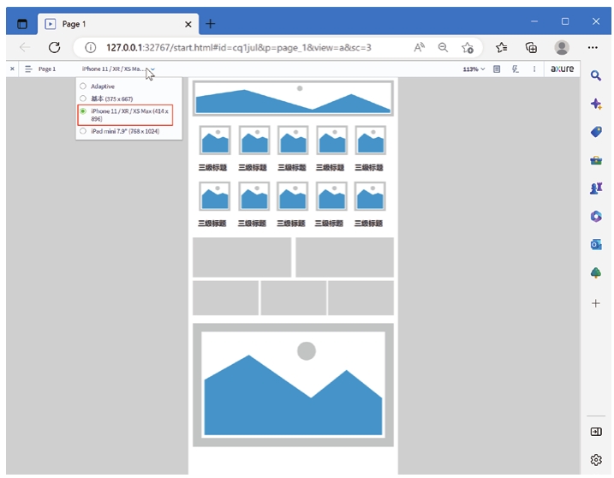The image size is (614, 478).
Task: Open sidebar Search icon
Action: pyautogui.click(x=596, y=75)
